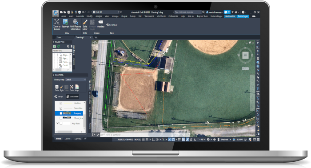Toggle the GasLine layer checkbox
The height and width of the screenshot is (168, 311).
(61, 104)
